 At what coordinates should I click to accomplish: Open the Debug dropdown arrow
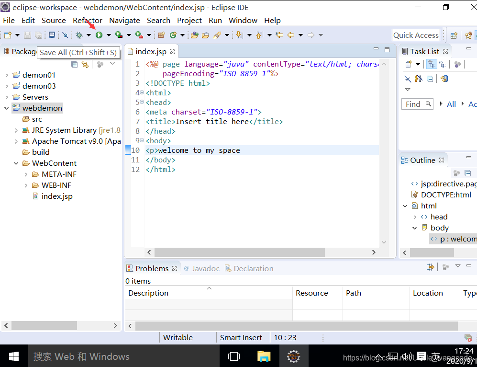coord(89,35)
